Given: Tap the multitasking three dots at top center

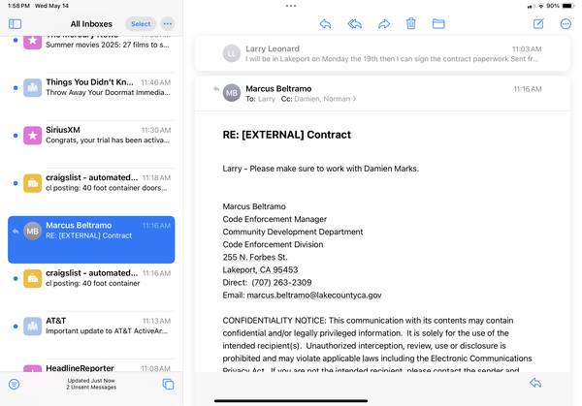Looking at the screenshot, I should click(291, 6).
